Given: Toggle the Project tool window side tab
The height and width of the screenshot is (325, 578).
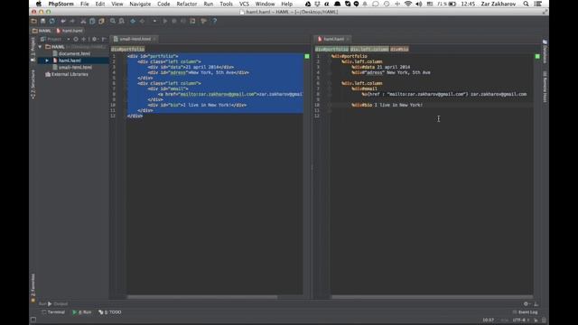Looking at the screenshot, I should point(33,49).
